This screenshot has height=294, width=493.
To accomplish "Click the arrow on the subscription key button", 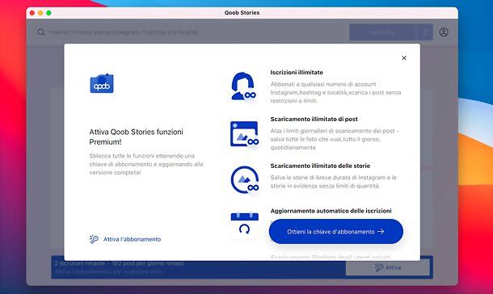I will coord(381,232).
